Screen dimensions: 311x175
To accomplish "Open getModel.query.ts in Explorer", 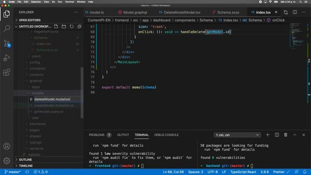I will click(49, 111).
